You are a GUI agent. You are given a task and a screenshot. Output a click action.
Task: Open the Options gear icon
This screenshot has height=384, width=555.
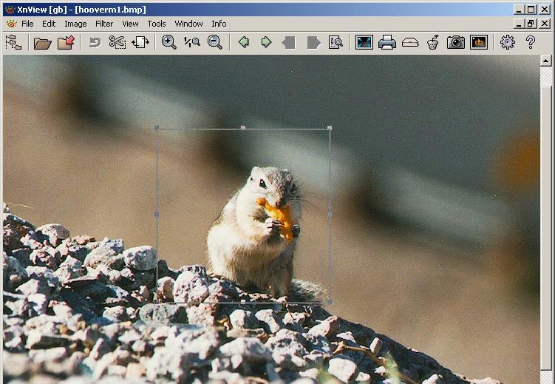click(x=507, y=42)
